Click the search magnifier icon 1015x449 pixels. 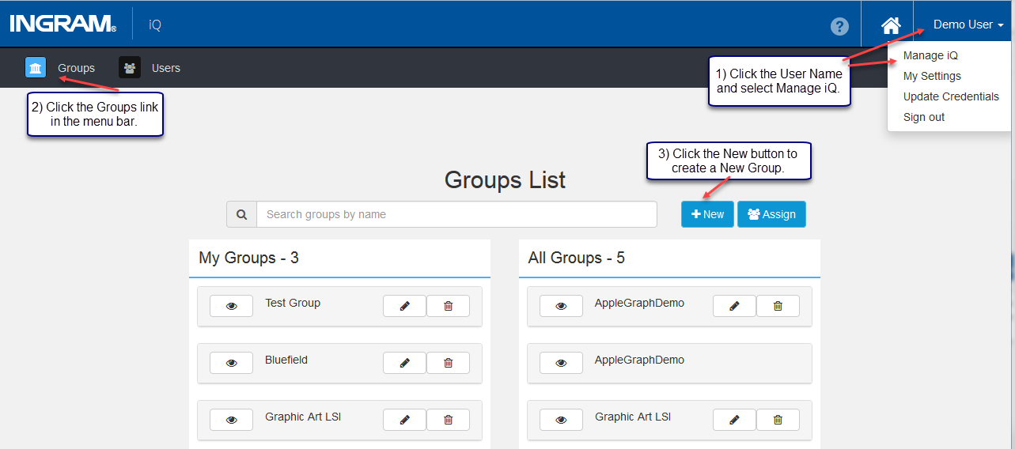[x=241, y=214]
